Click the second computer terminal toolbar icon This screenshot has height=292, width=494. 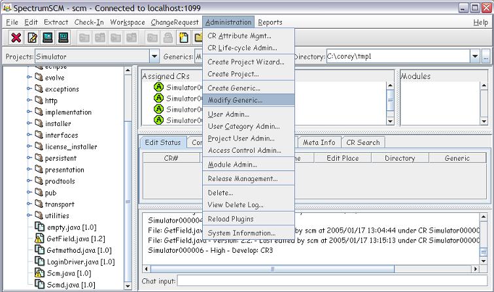[x=63, y=38]
